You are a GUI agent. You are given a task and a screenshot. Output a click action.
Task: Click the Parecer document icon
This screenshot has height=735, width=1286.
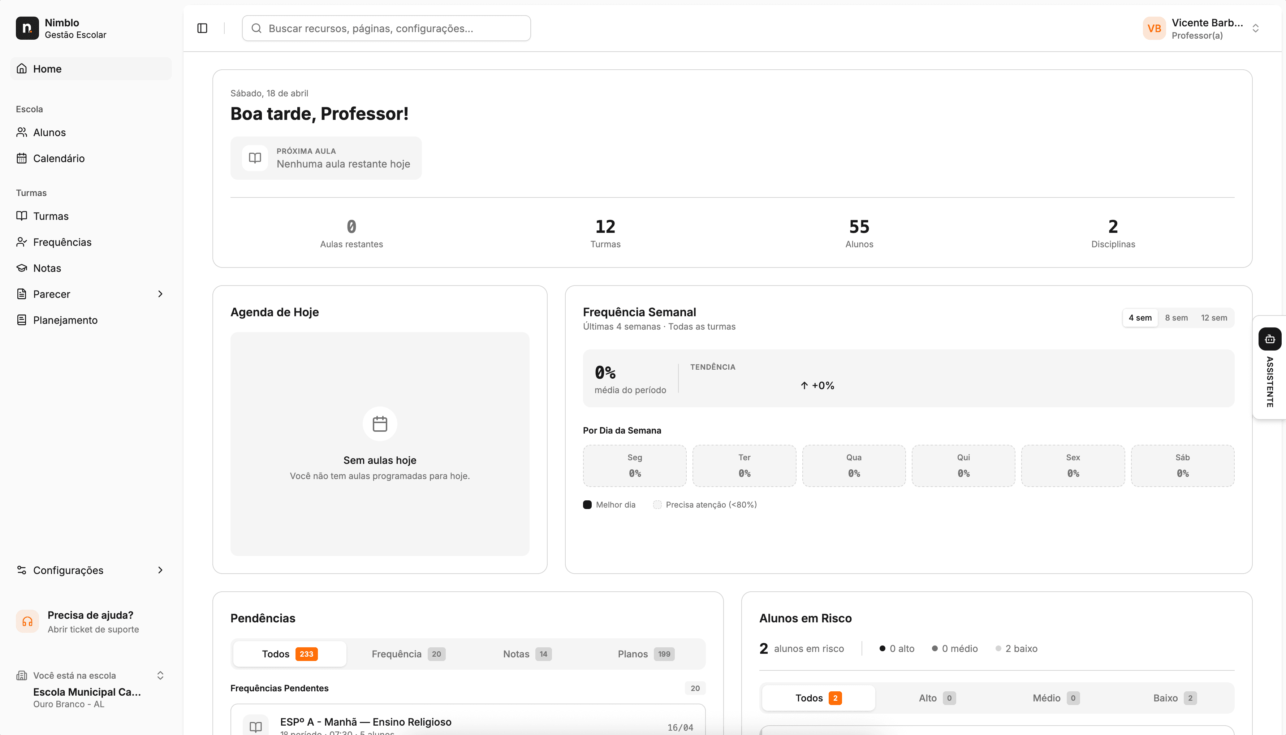(22, 294)
